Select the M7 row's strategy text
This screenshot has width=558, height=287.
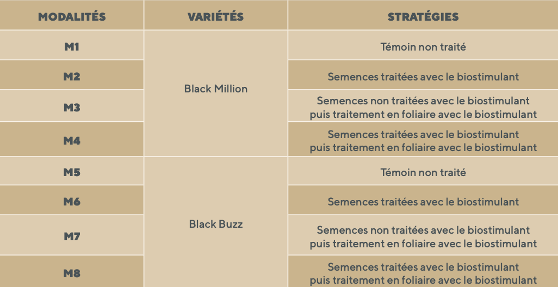point(423,236)
